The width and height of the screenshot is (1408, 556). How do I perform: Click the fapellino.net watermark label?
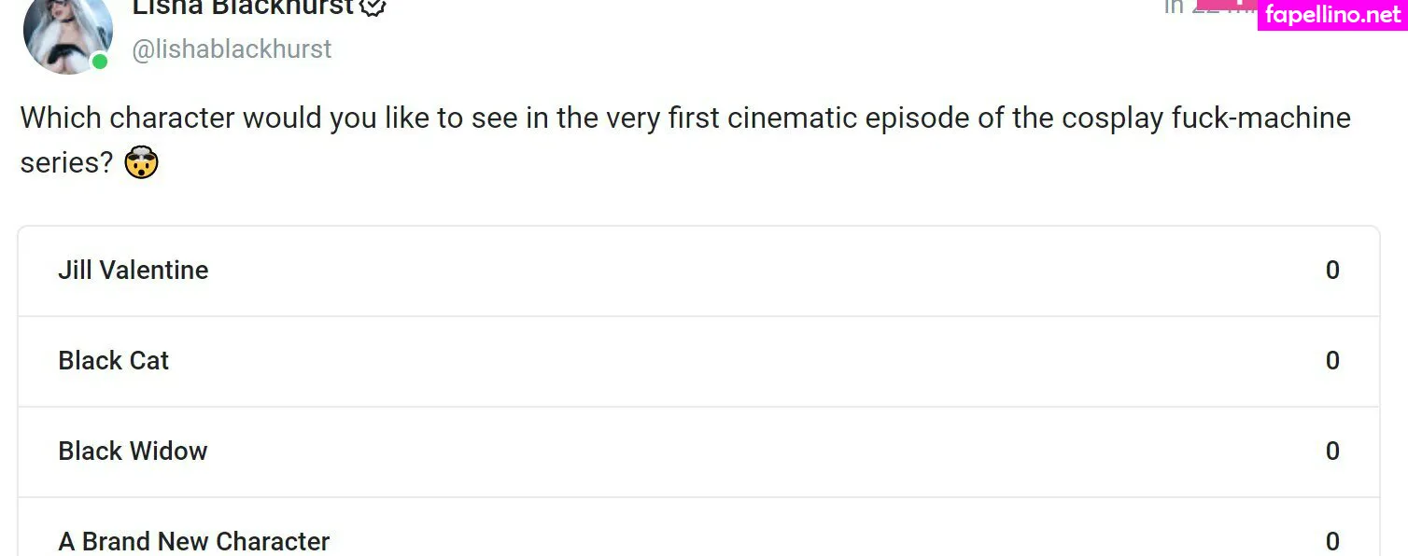[1333, 16]
